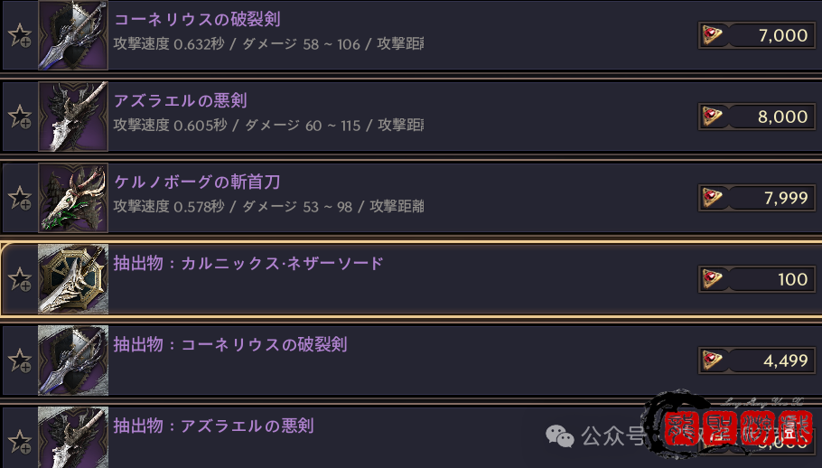Favorite the 4,499 コーネリウスの破裂剣 extract listing
The height and width of the screenshot is (468, 822).
click(x=19, y=360)
